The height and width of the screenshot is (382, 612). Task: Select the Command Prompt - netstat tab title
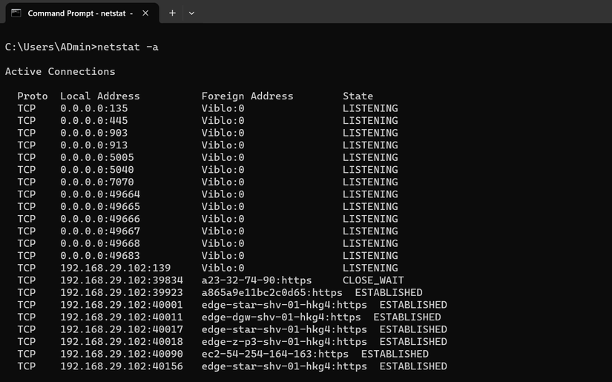[x=80, y=13]
